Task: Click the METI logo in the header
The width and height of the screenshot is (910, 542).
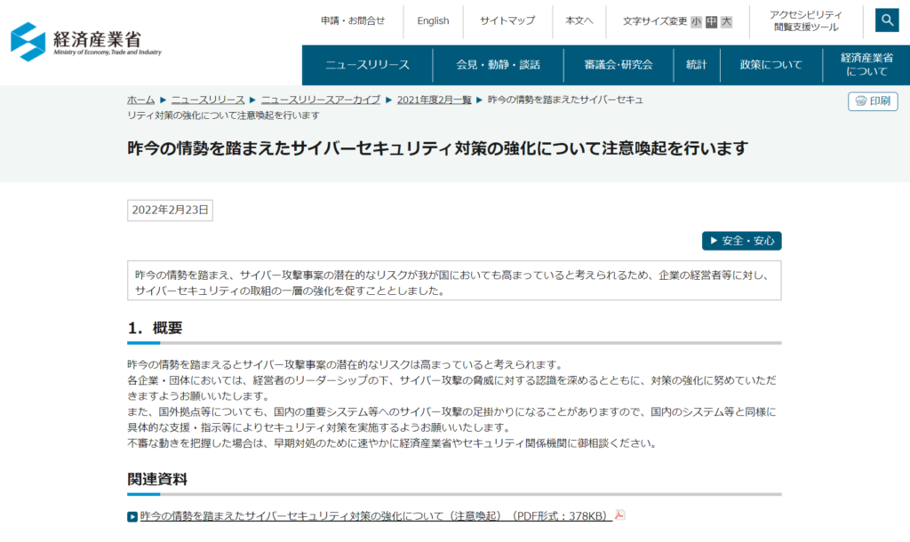Action: pyautogui.click(x=86, y=42)
